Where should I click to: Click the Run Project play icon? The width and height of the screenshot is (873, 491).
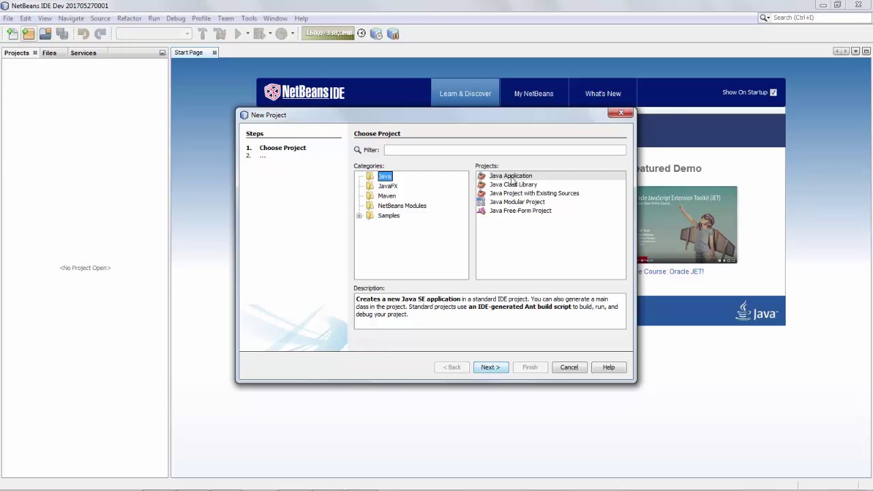(238, 33)
